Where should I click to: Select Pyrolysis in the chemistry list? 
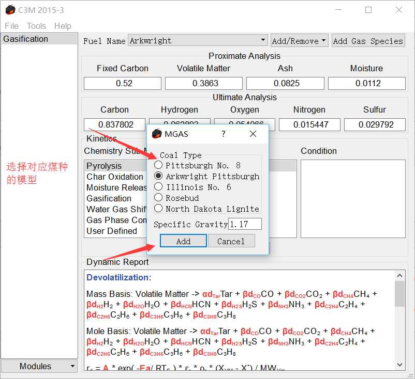116,166
